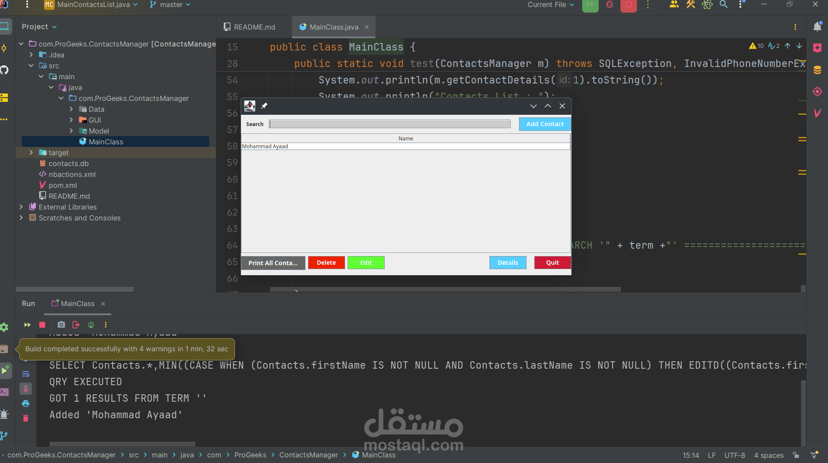
Task: Open build tools hammer icon
Action: 691,4
